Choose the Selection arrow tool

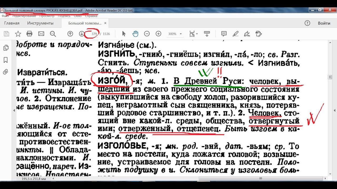coord(124,34)
